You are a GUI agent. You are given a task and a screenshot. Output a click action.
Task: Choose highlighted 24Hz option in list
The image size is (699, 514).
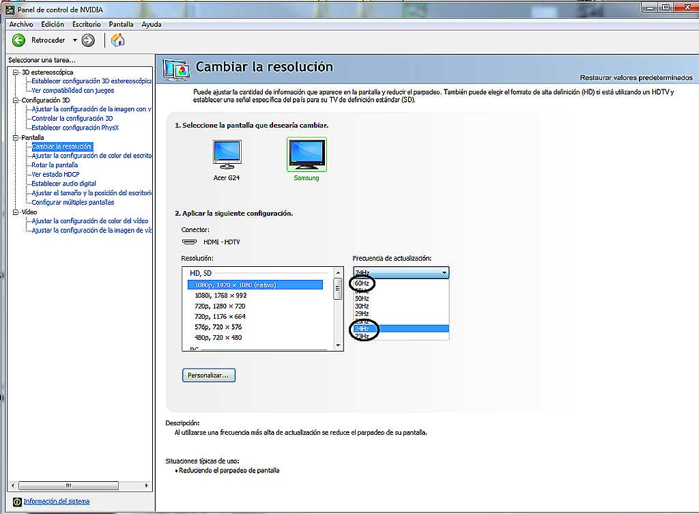click(401, 328)
